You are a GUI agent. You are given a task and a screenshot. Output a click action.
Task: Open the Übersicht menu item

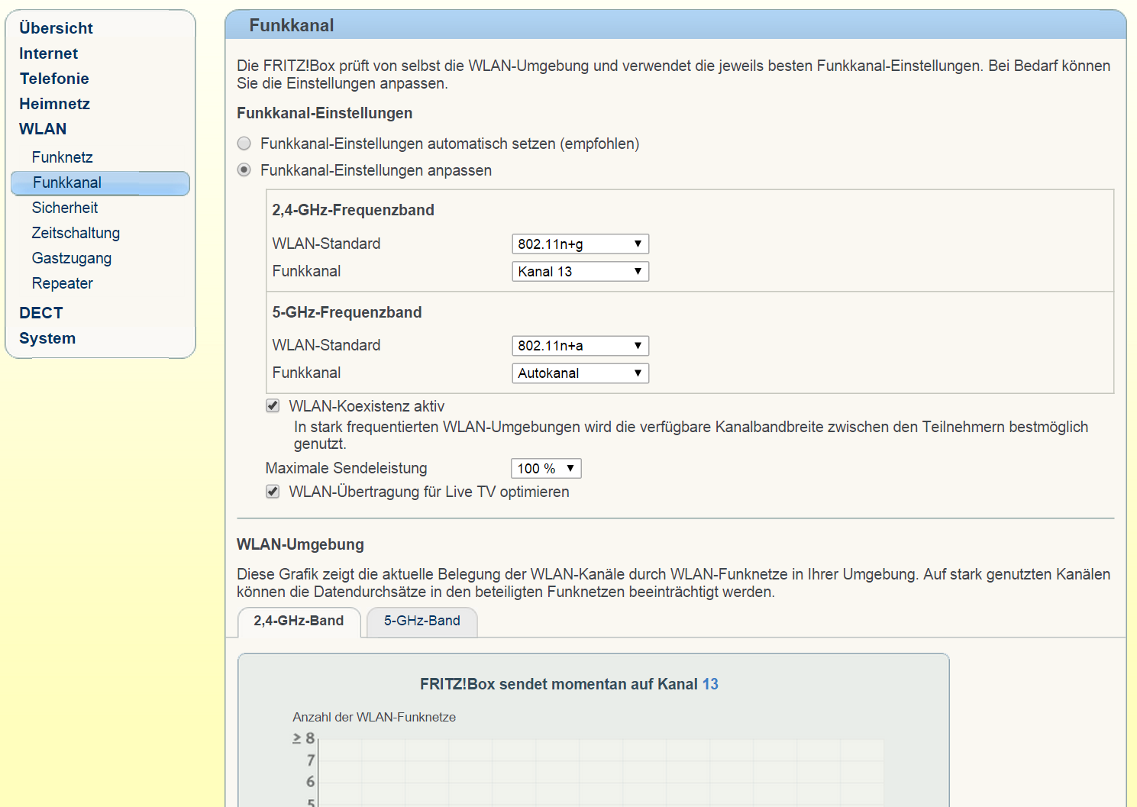tap(56, 28)
